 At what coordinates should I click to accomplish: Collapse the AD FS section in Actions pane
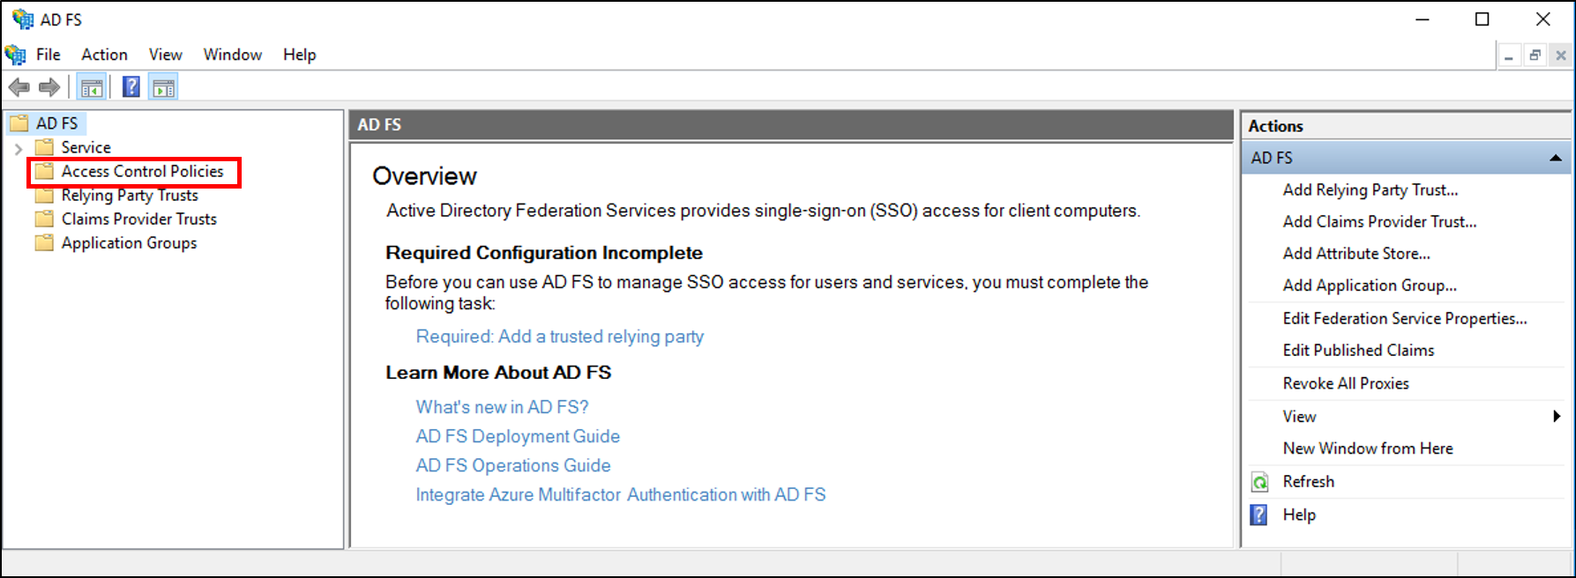(x=1554, y=158)
